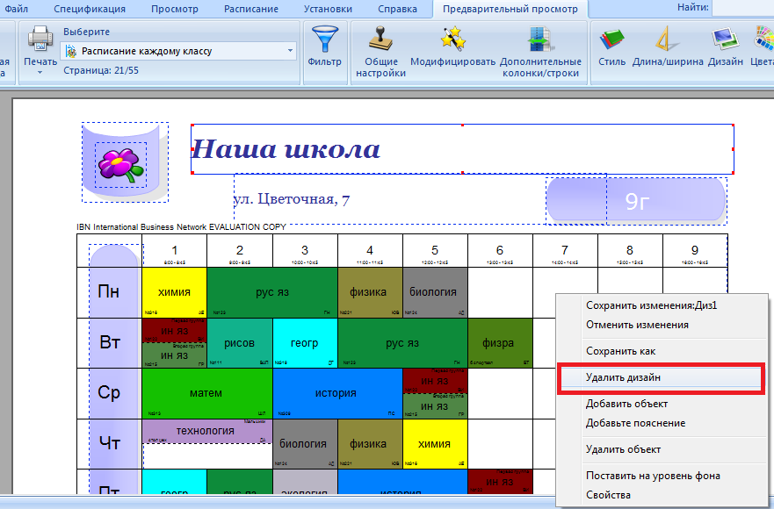Select the flower logo image object

tap(120, 162)
